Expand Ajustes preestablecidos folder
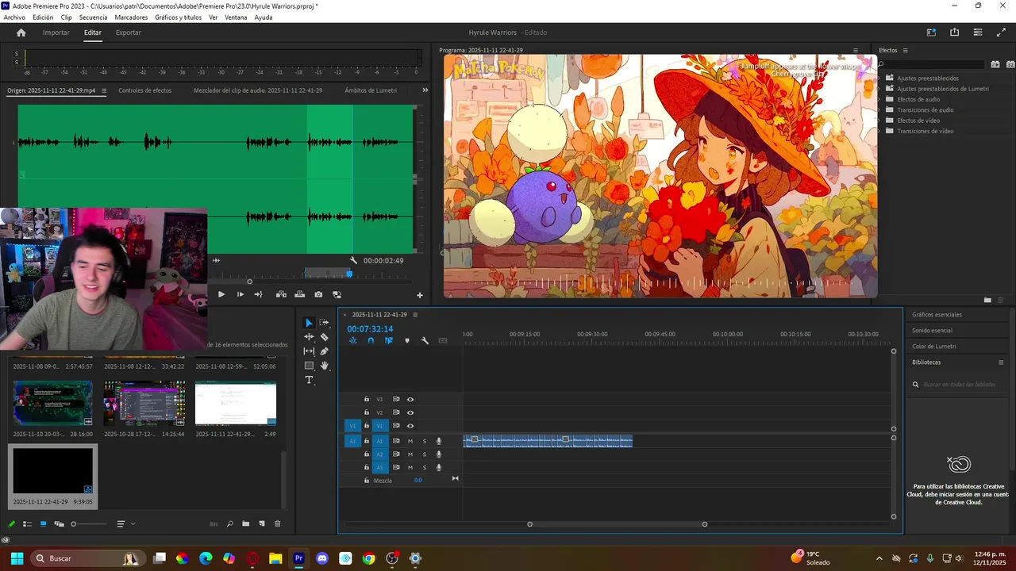This screenshot has height=571, width=1016. [x=880, y=79]
